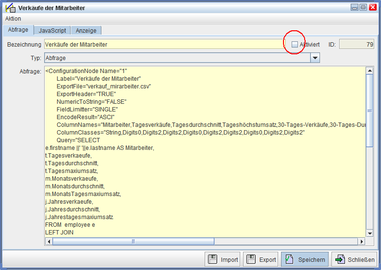Open the Typ dropdown arrow

click(315, 58)
